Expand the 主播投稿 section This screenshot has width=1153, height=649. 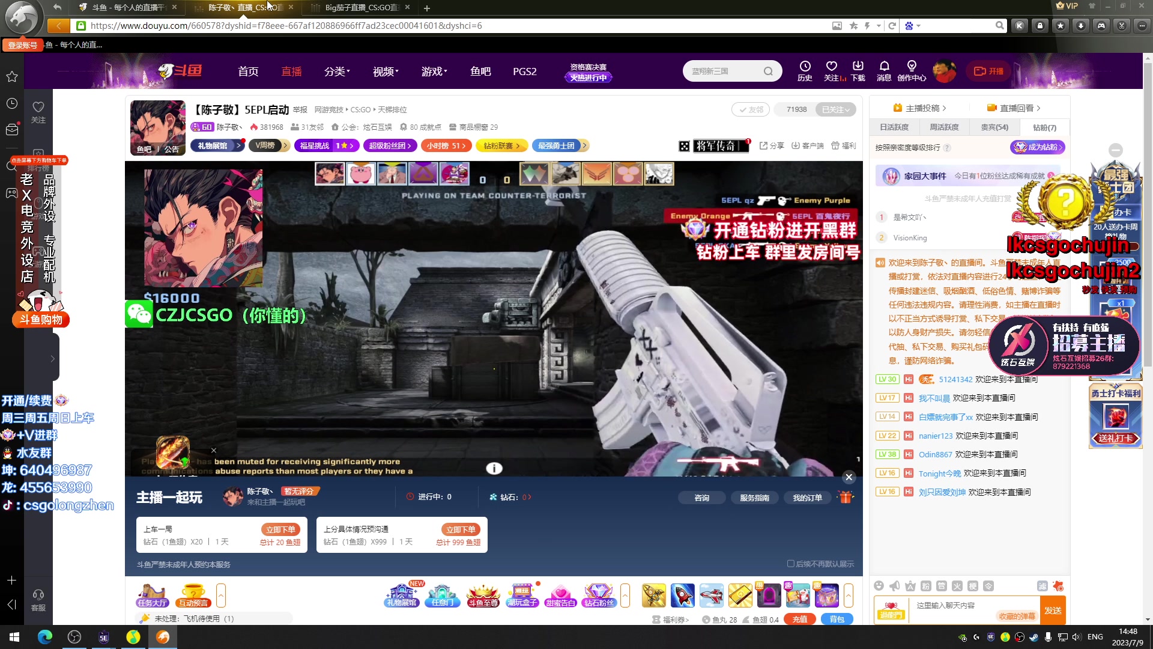click(x=919, y=108)
